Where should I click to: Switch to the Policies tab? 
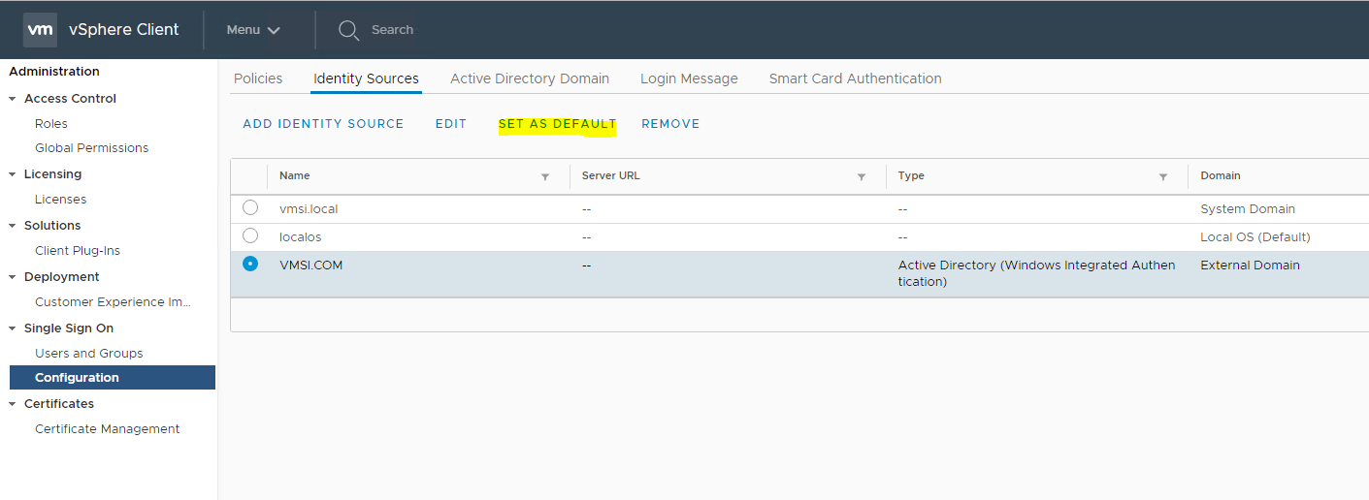[x=258, y=78]
